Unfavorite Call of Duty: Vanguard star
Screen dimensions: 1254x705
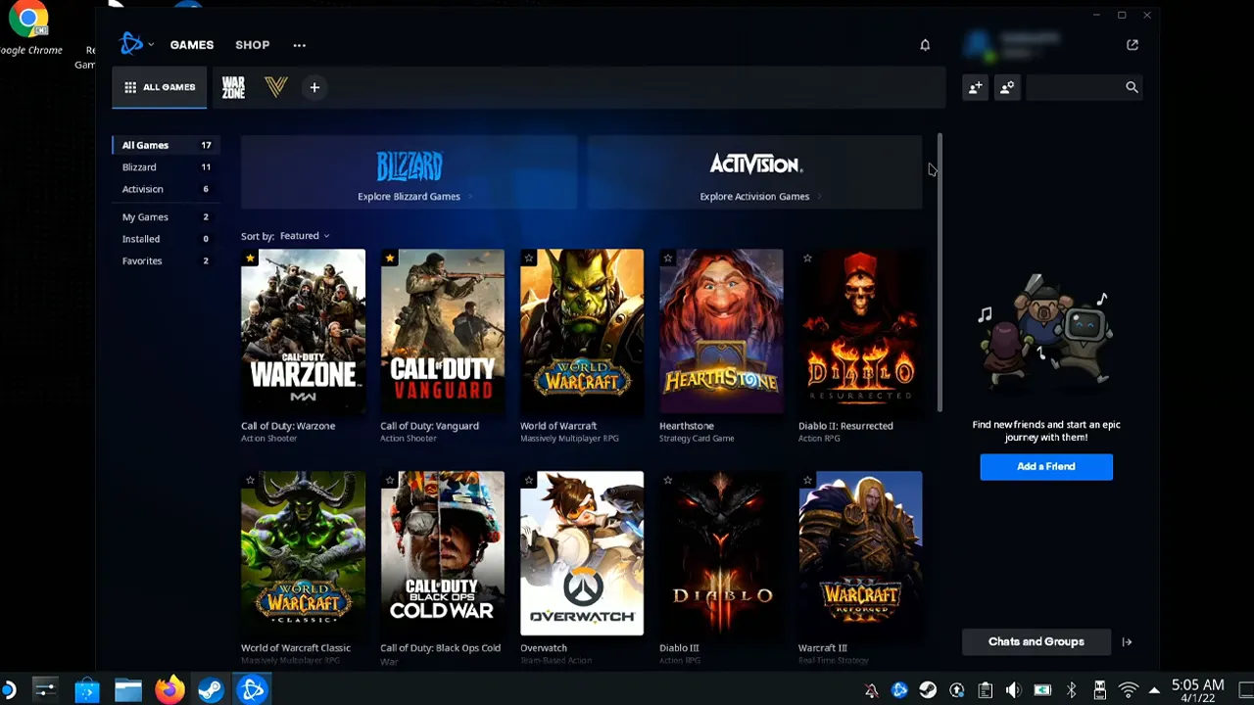pos(390,258)
